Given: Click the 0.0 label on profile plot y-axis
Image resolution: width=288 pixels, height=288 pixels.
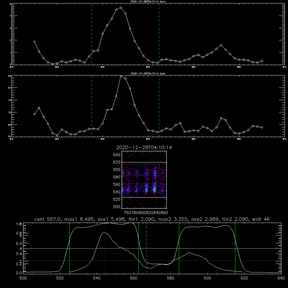Looking at the screenshot, I should [19, 273].
